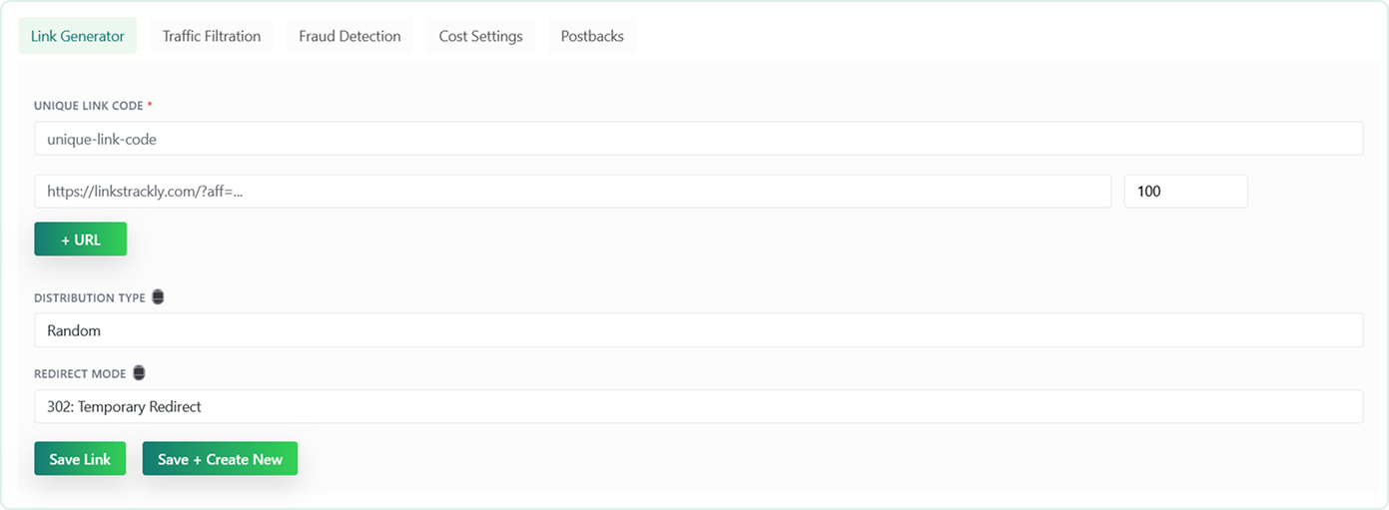The image size is (1389, 510).
Task: Click the linkstrackly.com destination URL field
Action: coord(572,192)
